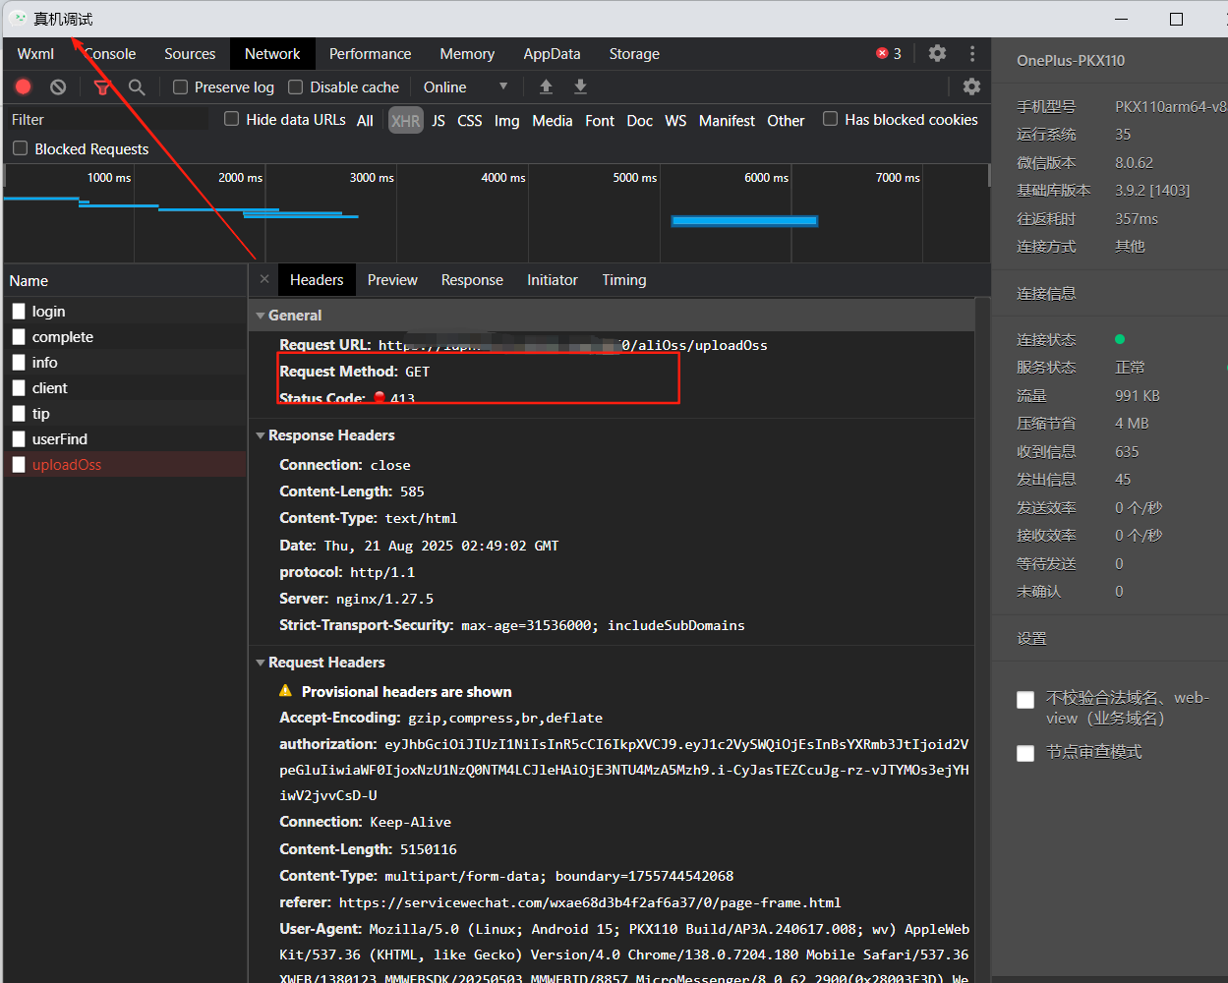Image resolution: width=1228 pixels, height=983 pixels.
Task: Open the AppData tab
Action: coord(552,54)
